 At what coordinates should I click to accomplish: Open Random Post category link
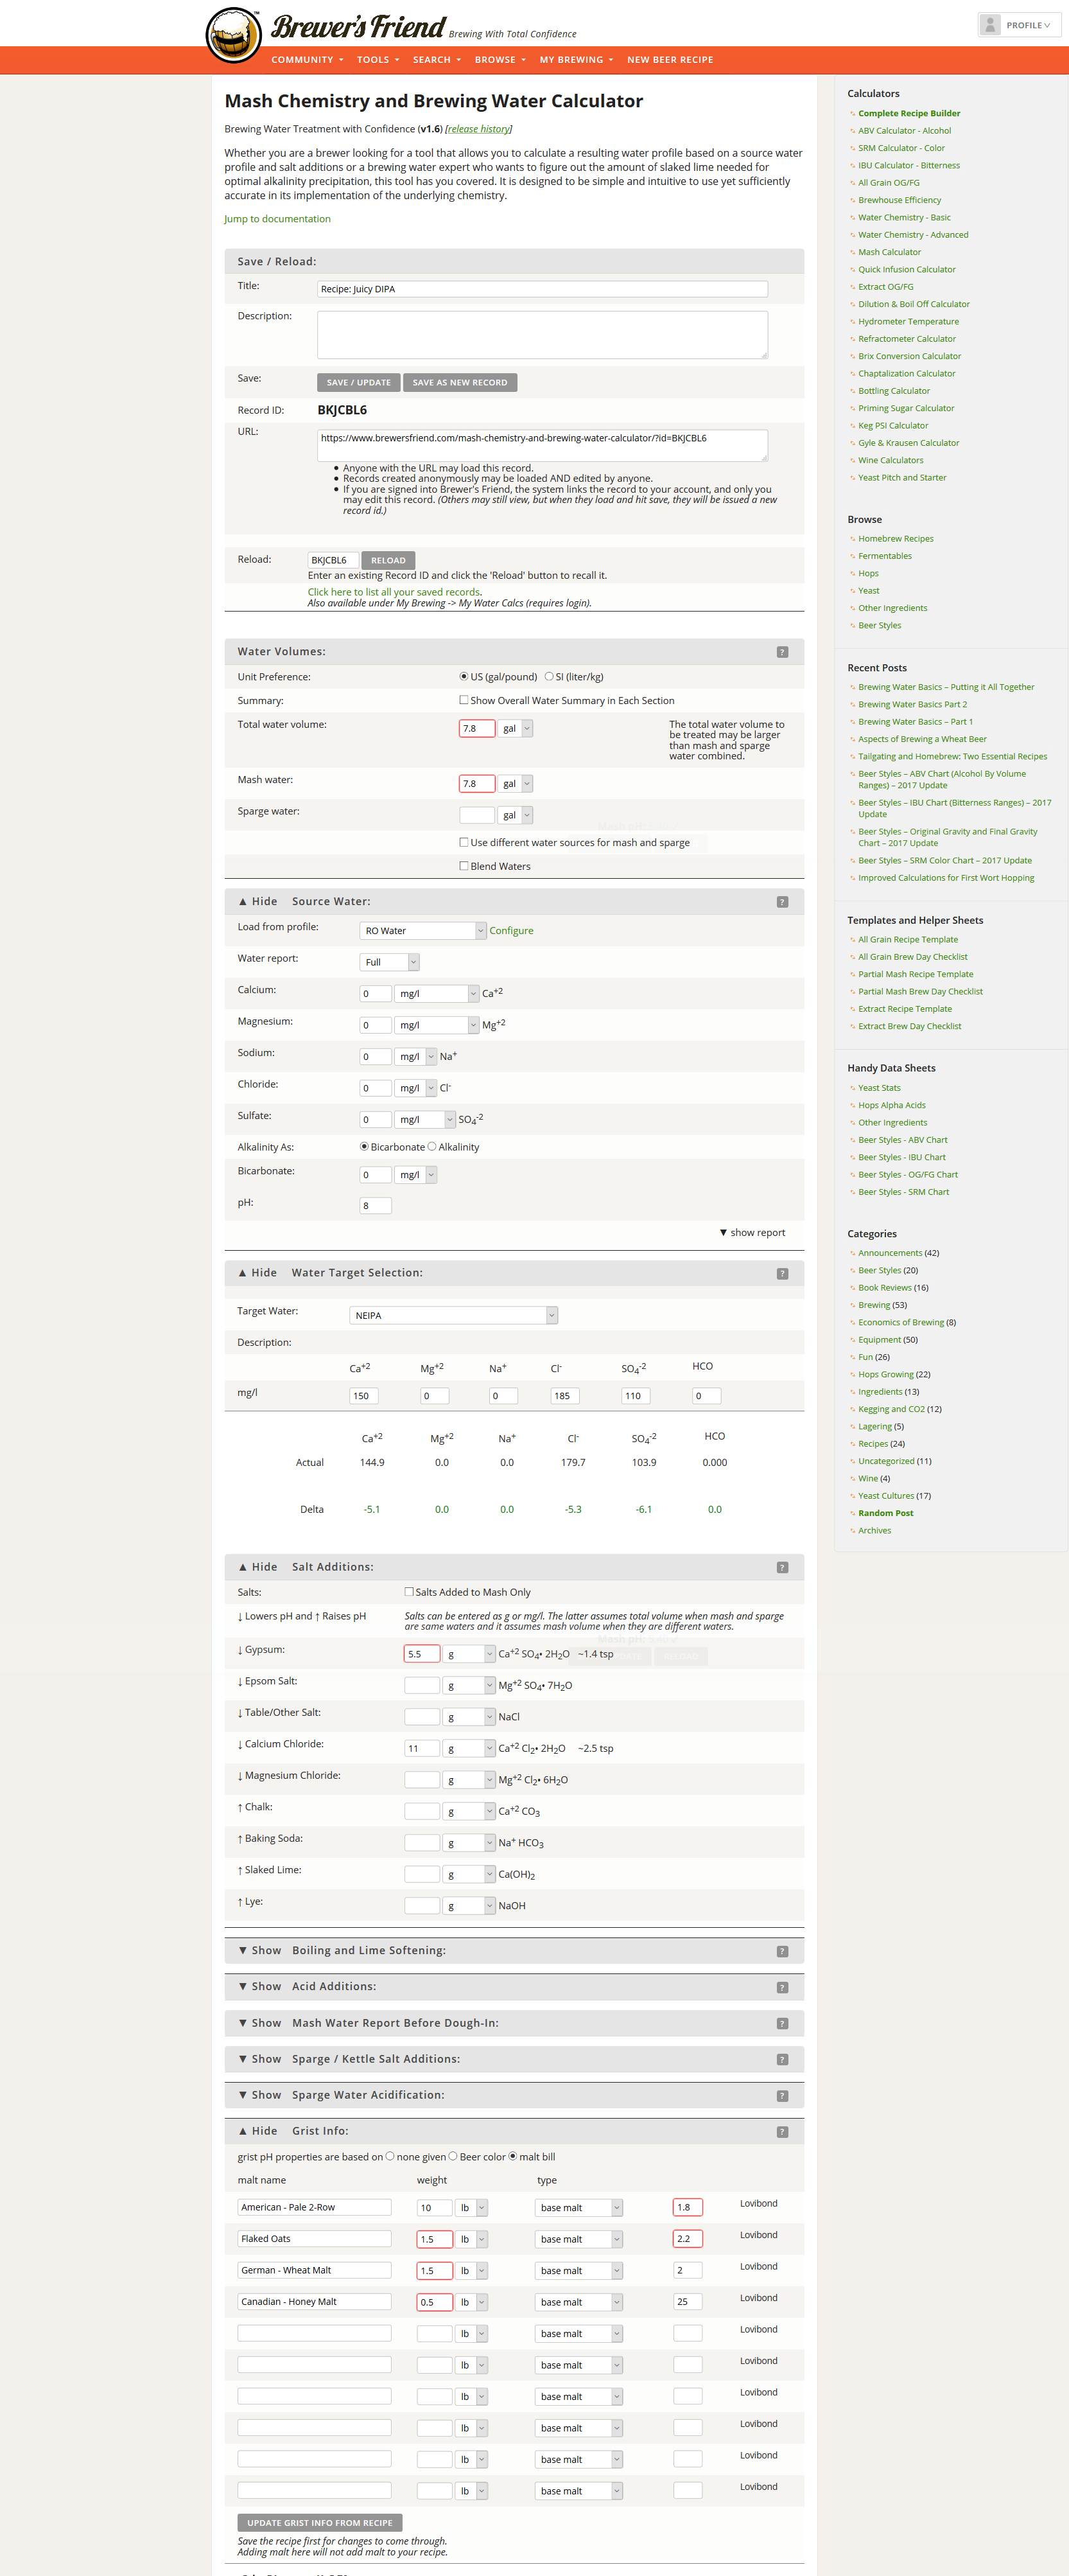coord(885,1513)
